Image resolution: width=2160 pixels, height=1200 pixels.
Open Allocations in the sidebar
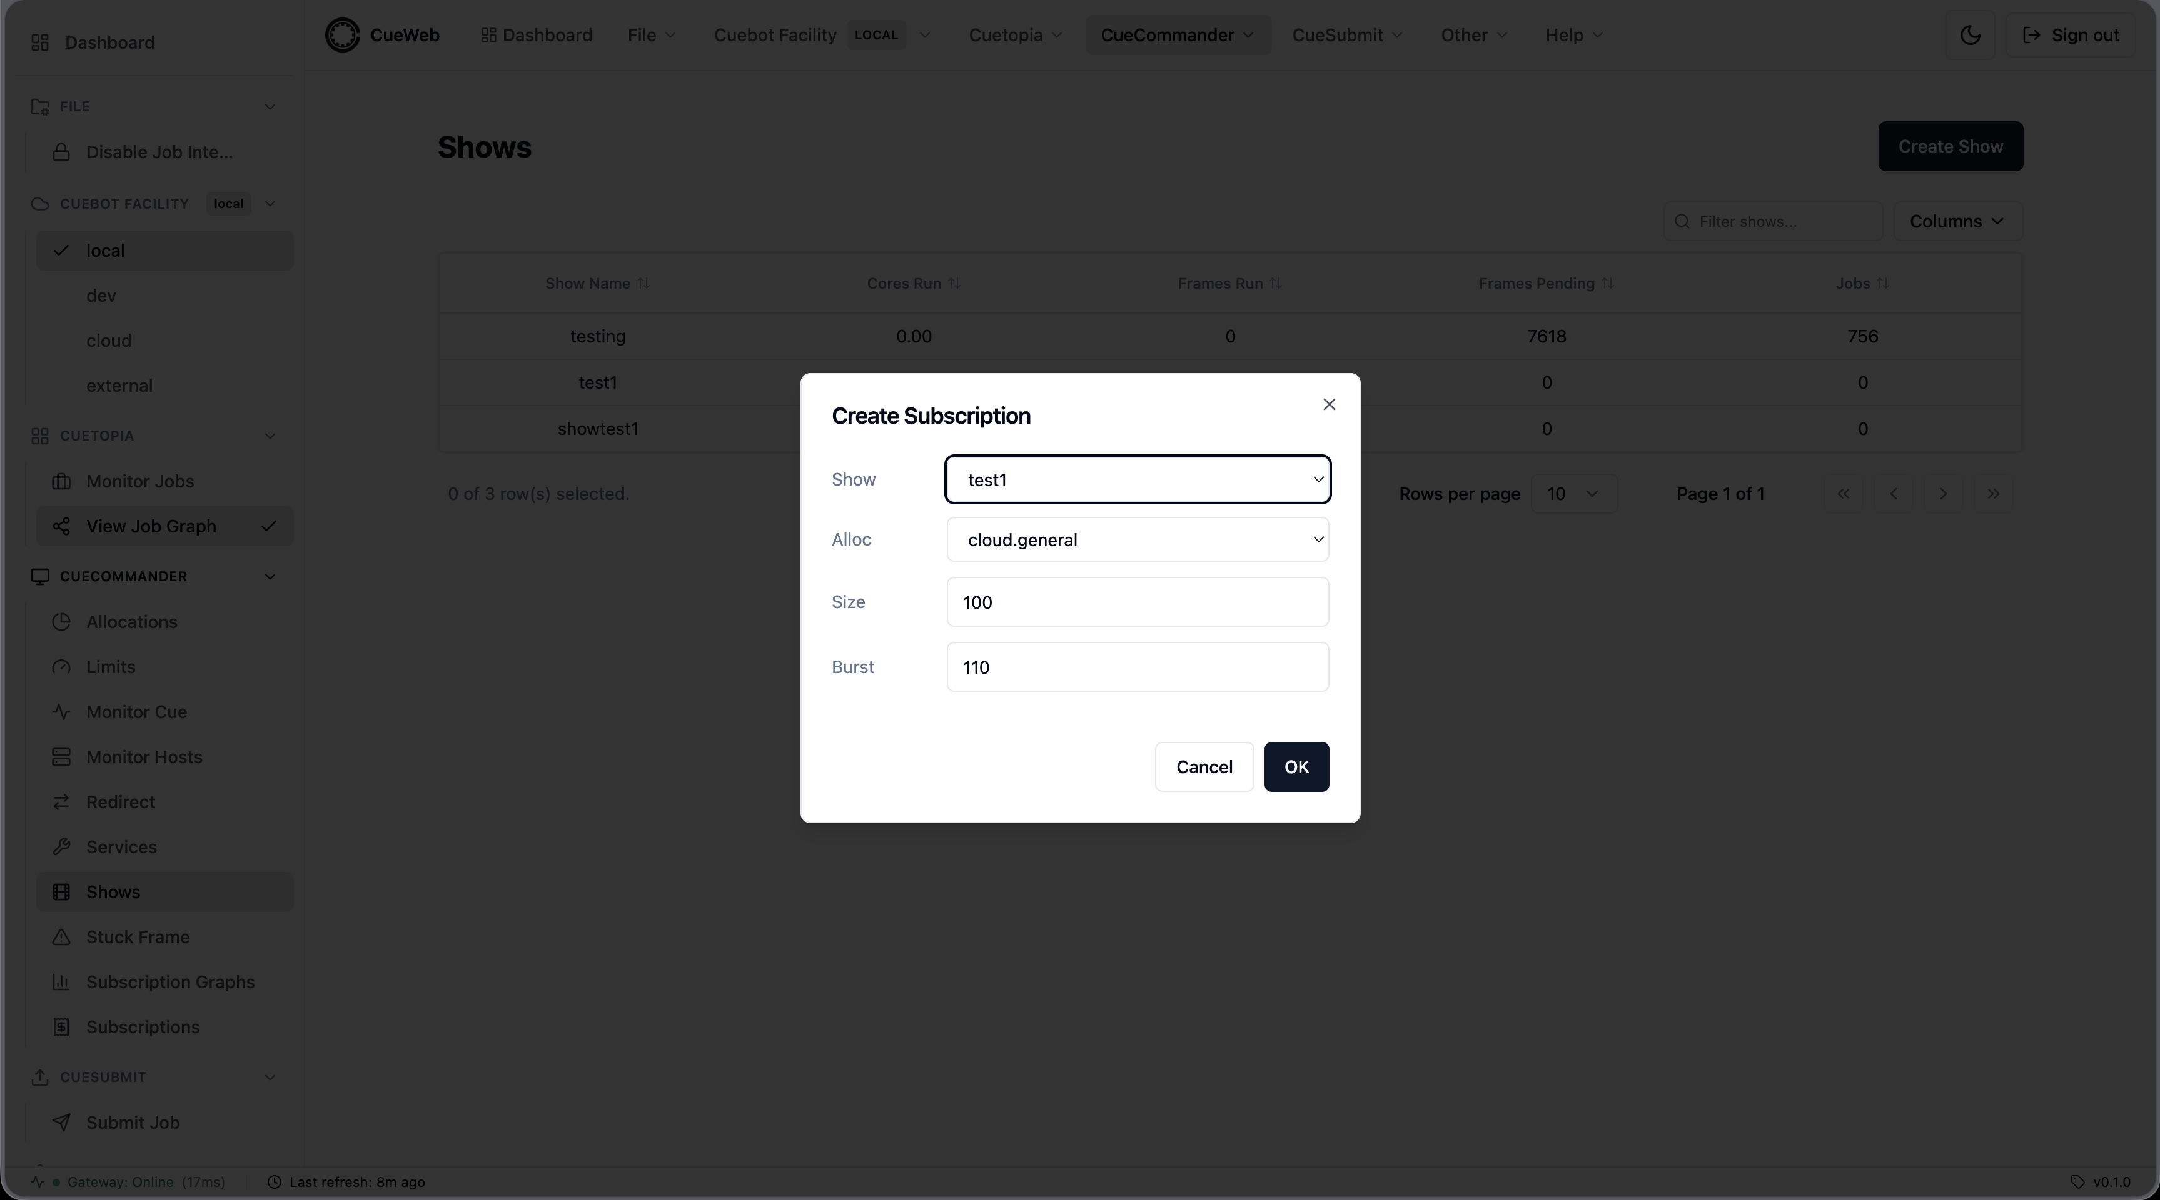pos(164,622)
